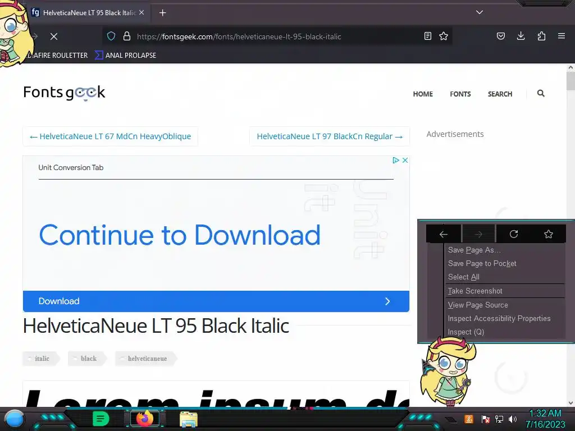Close the HelveticaNeue LT 95 tab
Viewport: 575px width, 431px height.
coord(142,12)
